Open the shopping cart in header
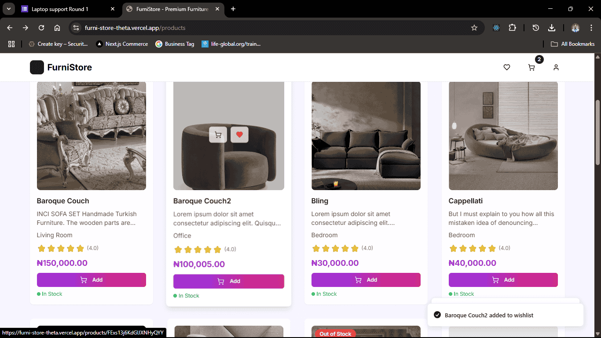Screen dimensions: 601x338 [531, 67]
